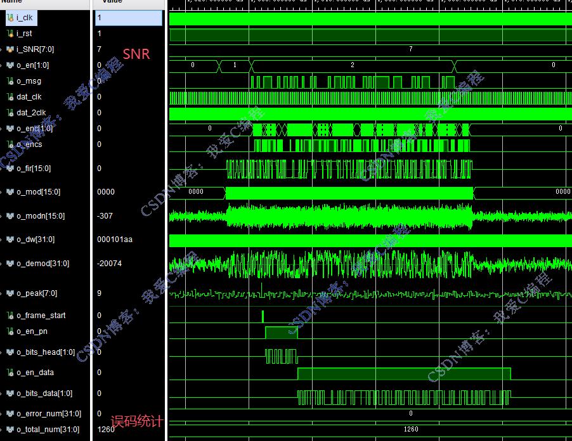Expand the i_SNR[7:0] bus
The height and width of the screenshot is (441, 572).
pos(1,49)
